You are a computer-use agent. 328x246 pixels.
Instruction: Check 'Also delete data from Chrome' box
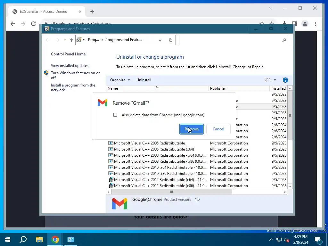coord(115,115)
